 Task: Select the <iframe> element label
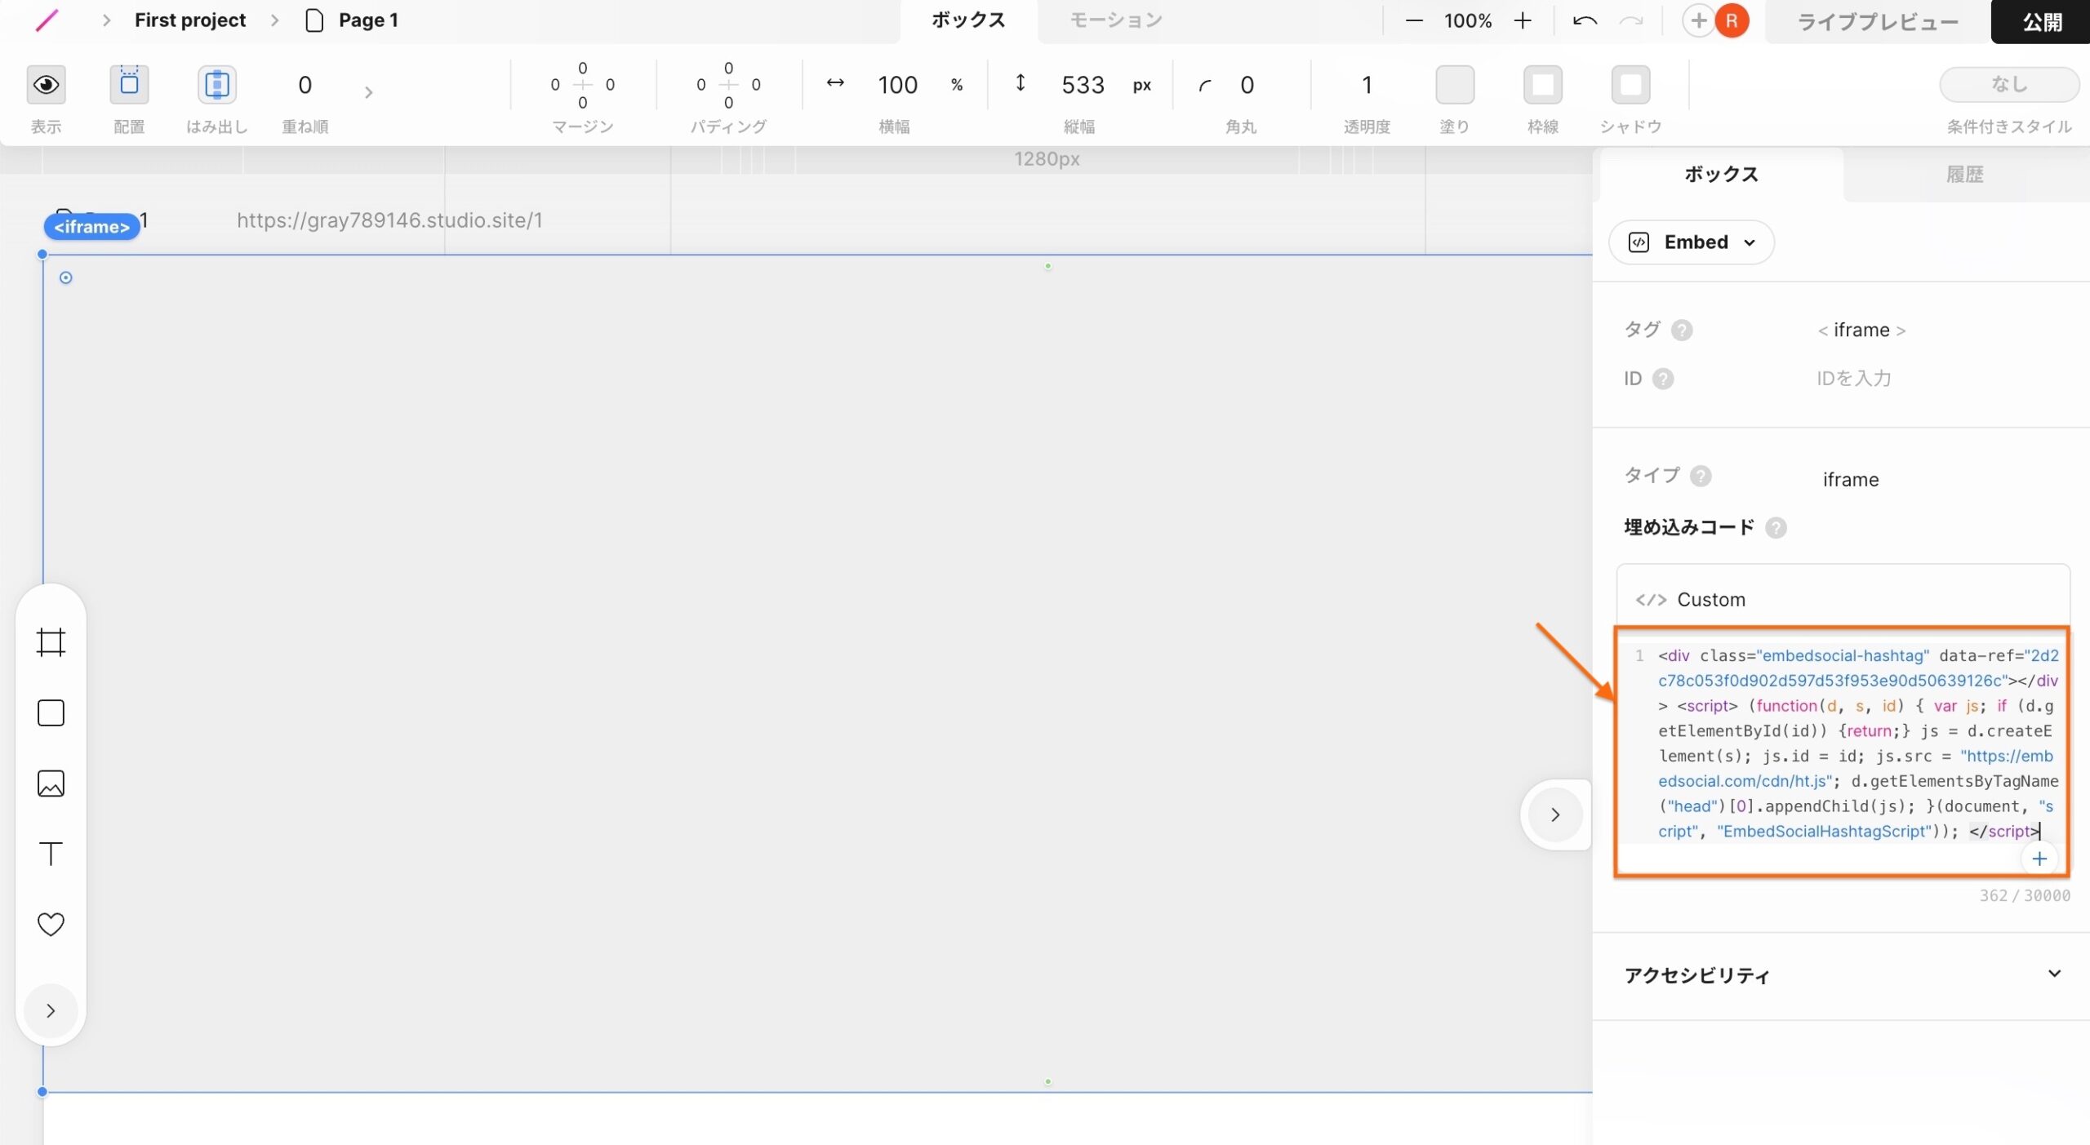[x=91, y=227]
